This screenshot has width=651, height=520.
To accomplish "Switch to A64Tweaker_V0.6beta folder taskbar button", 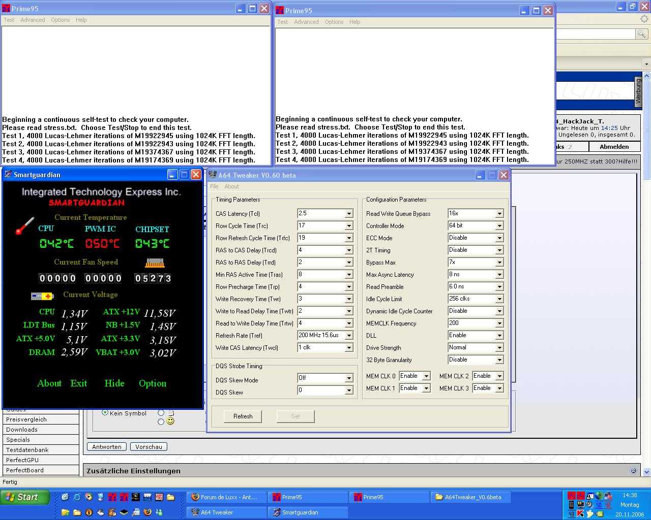I will 470,497.
